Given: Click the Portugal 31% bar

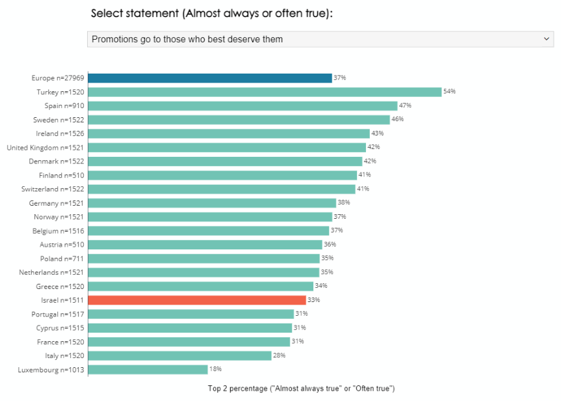Looking at the screenshot, I should tap(190, 314).
